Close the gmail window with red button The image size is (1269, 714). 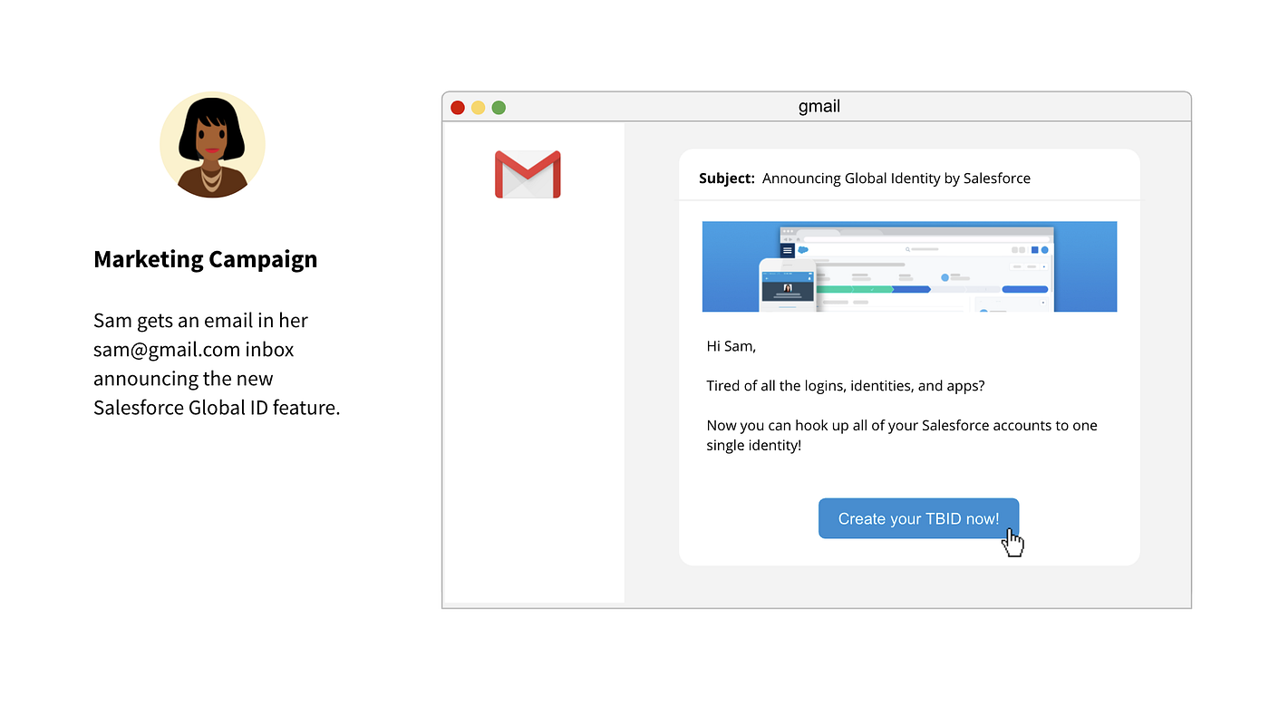click(458, 108)
